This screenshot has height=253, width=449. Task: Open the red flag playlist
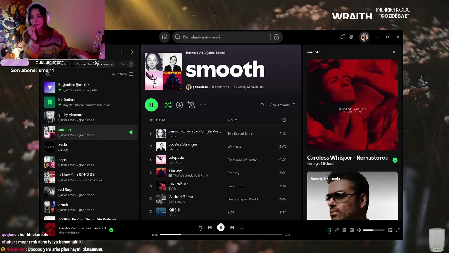89,192
